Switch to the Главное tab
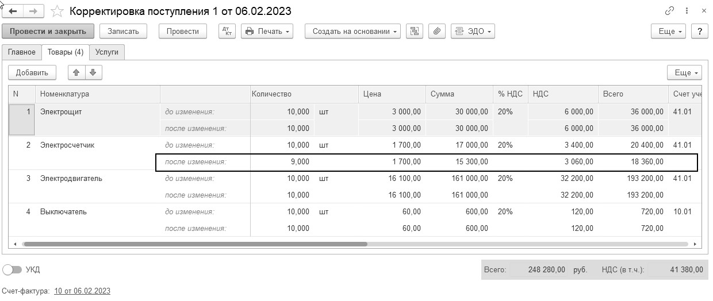Viewport: 713px width, 301px height. click(x=22, y=52)
